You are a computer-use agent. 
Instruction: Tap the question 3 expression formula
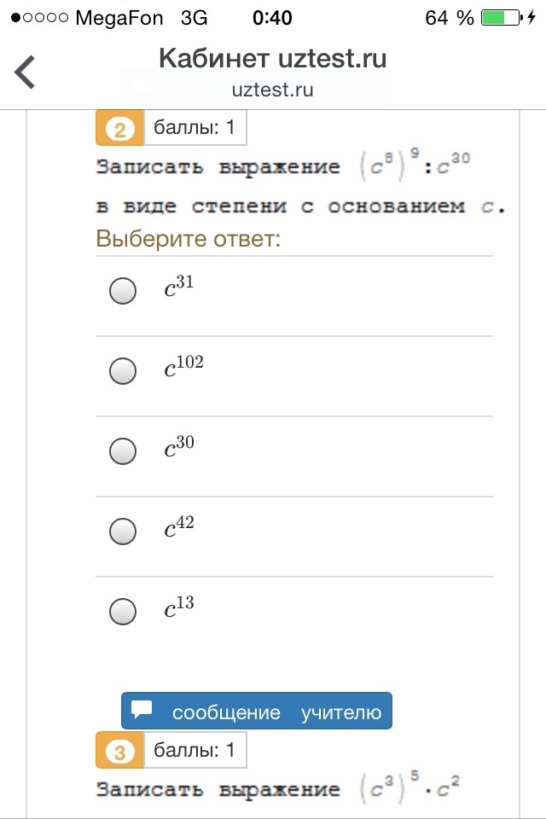pos(409,788)
